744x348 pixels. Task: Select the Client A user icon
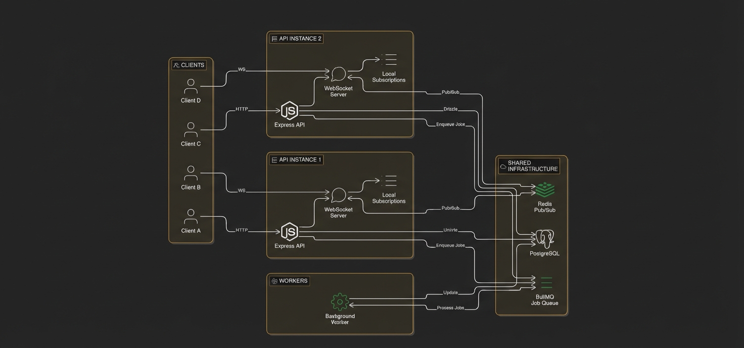coord(191,216)
